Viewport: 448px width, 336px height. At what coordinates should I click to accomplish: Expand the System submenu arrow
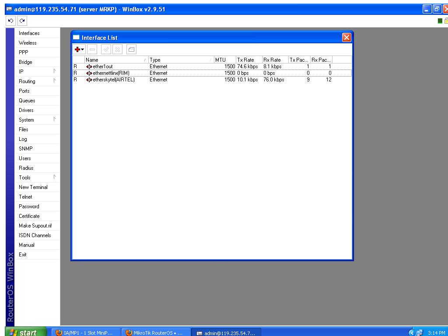pos(55,119)
